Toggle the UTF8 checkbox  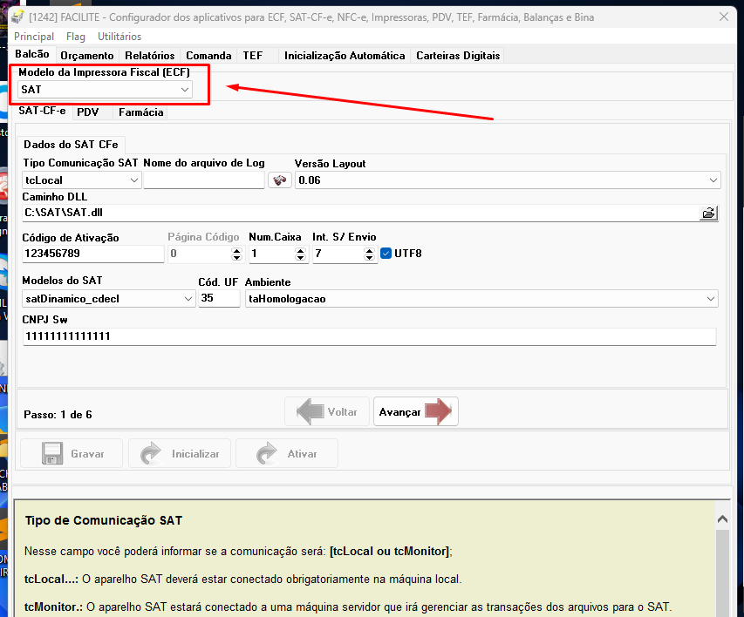(x=386, y=254)
